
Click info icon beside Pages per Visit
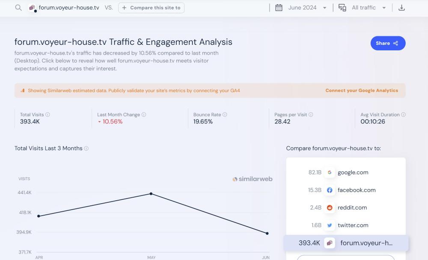(x=311, y=115)
